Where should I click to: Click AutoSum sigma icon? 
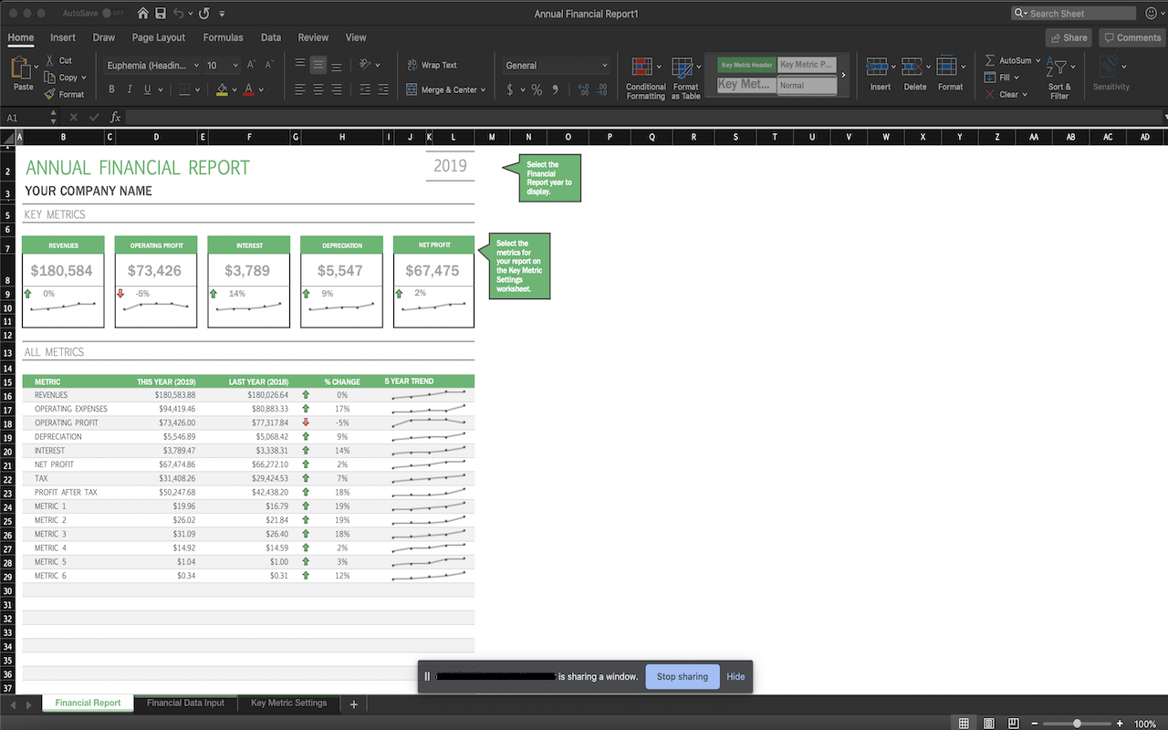coord(991,60)
